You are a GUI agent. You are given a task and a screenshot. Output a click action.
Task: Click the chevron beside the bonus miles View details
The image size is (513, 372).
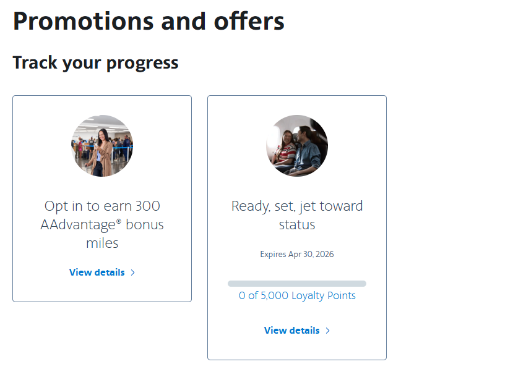pos(133,273)
